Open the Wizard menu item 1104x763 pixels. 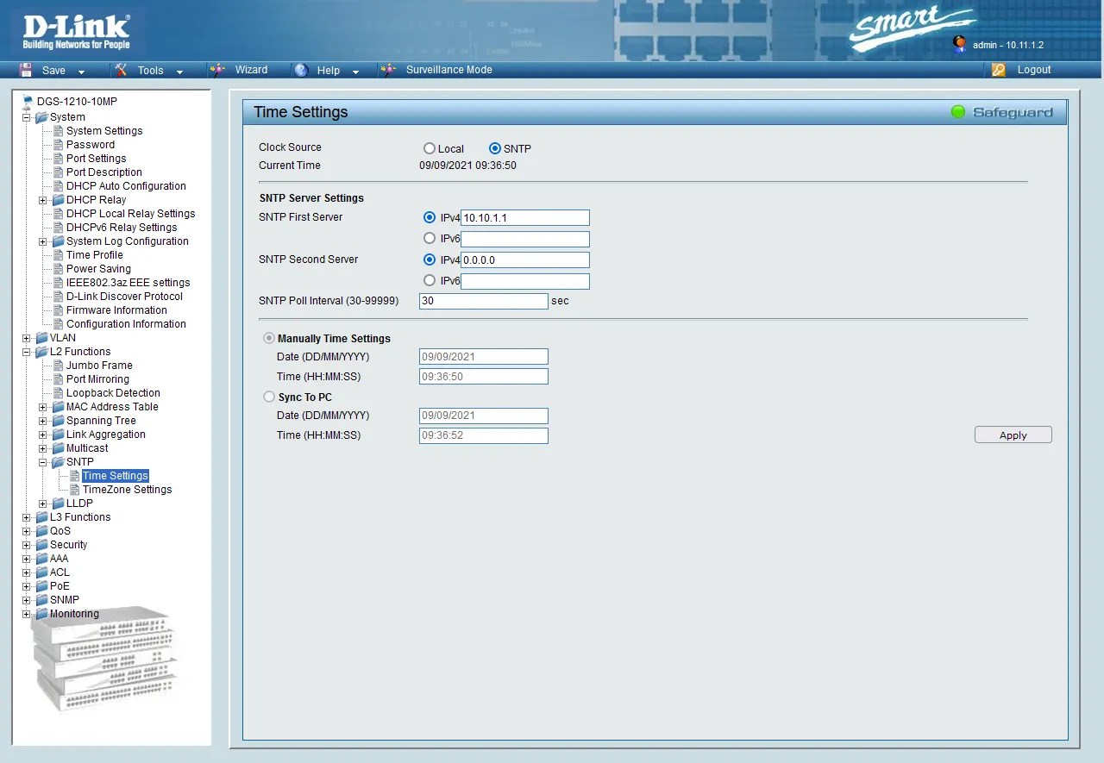(251, 70)
